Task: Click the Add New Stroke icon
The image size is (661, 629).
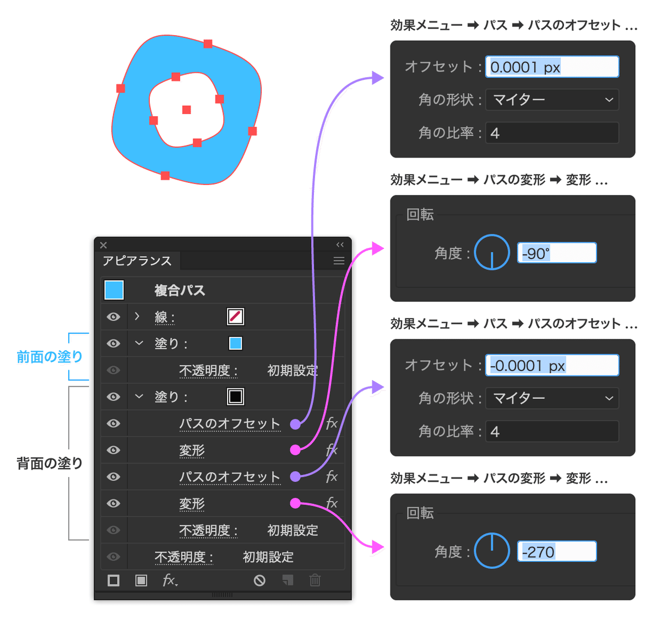Action: point(113,581)
